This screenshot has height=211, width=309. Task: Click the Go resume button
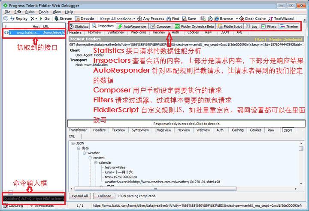[45, 18]
